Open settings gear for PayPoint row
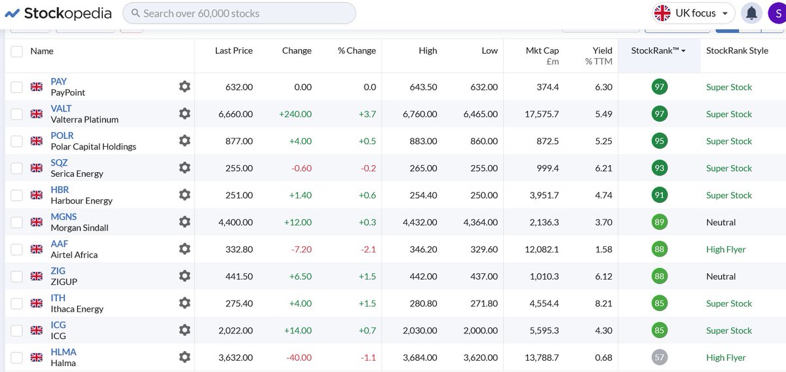This screenshot has height=372, width=786. click(185, 86)
